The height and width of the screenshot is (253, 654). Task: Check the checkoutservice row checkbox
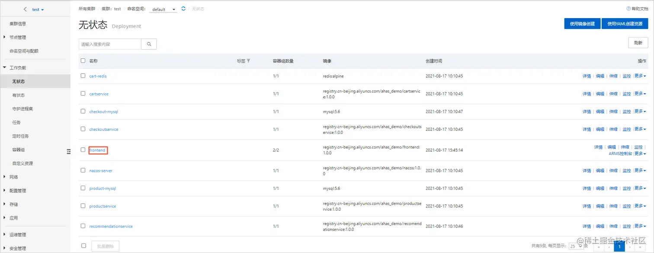83,129
